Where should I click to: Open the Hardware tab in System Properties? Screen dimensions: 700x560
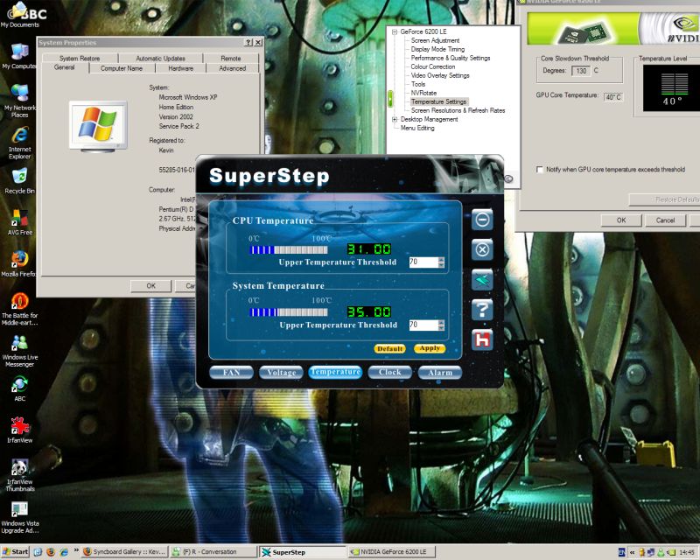click(x=181, y=68)
